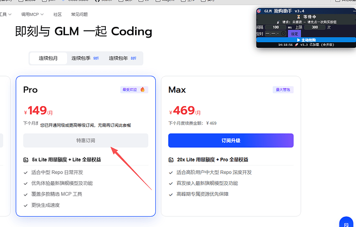The image size is (356, 227).
Task: Select the 连续包年 billing tab
Action: point(123,58)
